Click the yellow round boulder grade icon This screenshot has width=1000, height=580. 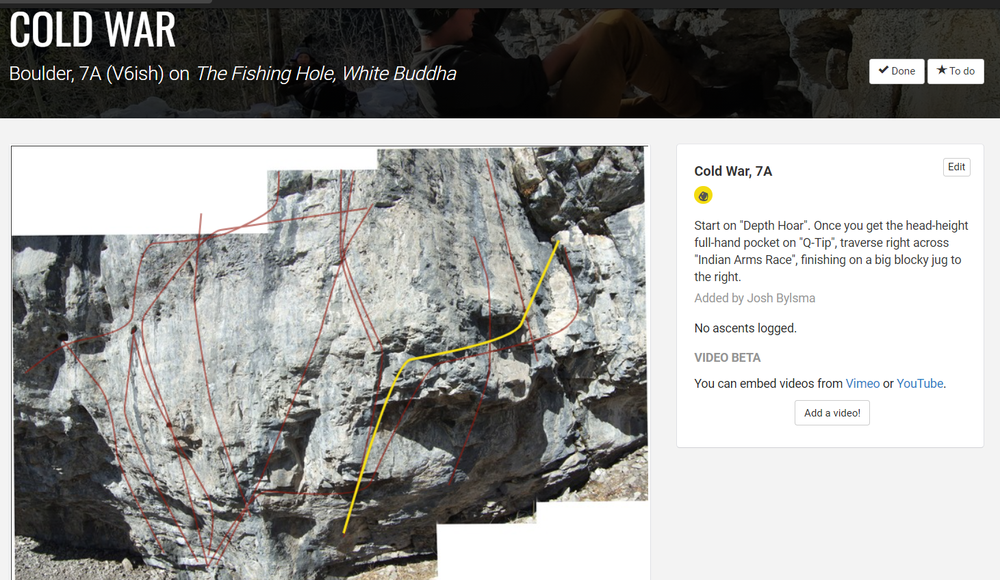(x=703, y=196)
